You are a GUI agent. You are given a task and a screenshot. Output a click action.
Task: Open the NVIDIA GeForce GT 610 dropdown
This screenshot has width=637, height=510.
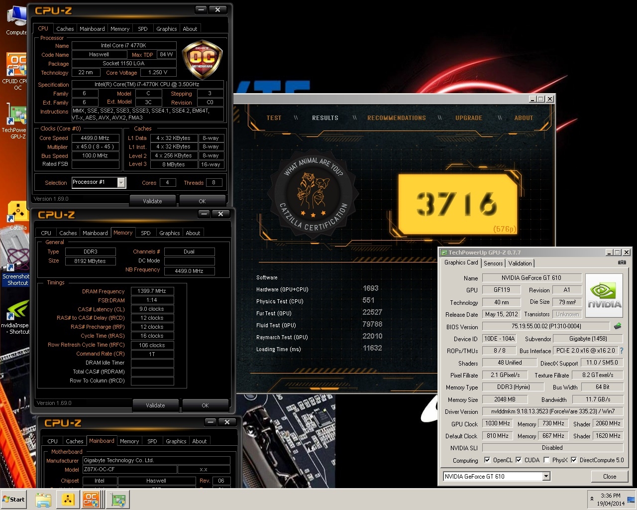click(x=546, y=477)
